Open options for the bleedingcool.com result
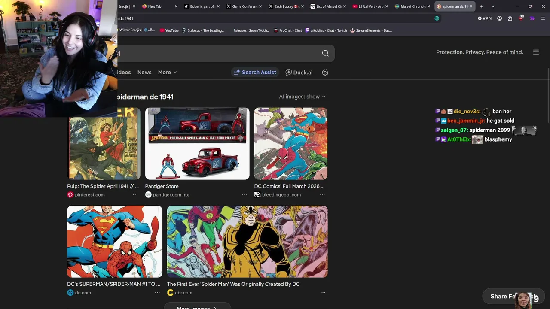 point(322,194)
